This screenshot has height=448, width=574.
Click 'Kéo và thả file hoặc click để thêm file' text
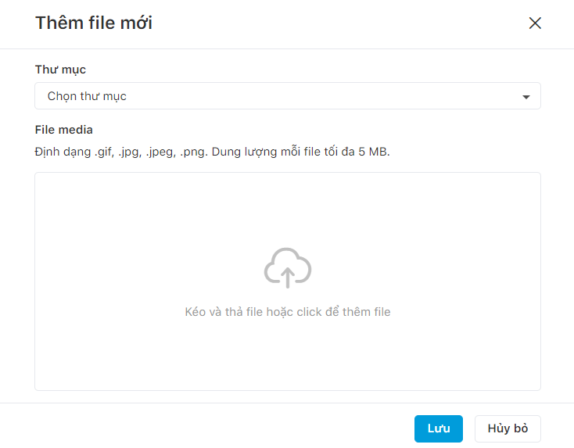click(x=288, y=312)
